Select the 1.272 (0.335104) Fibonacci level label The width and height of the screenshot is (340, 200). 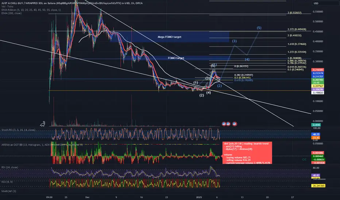click(x=297, y=52)
